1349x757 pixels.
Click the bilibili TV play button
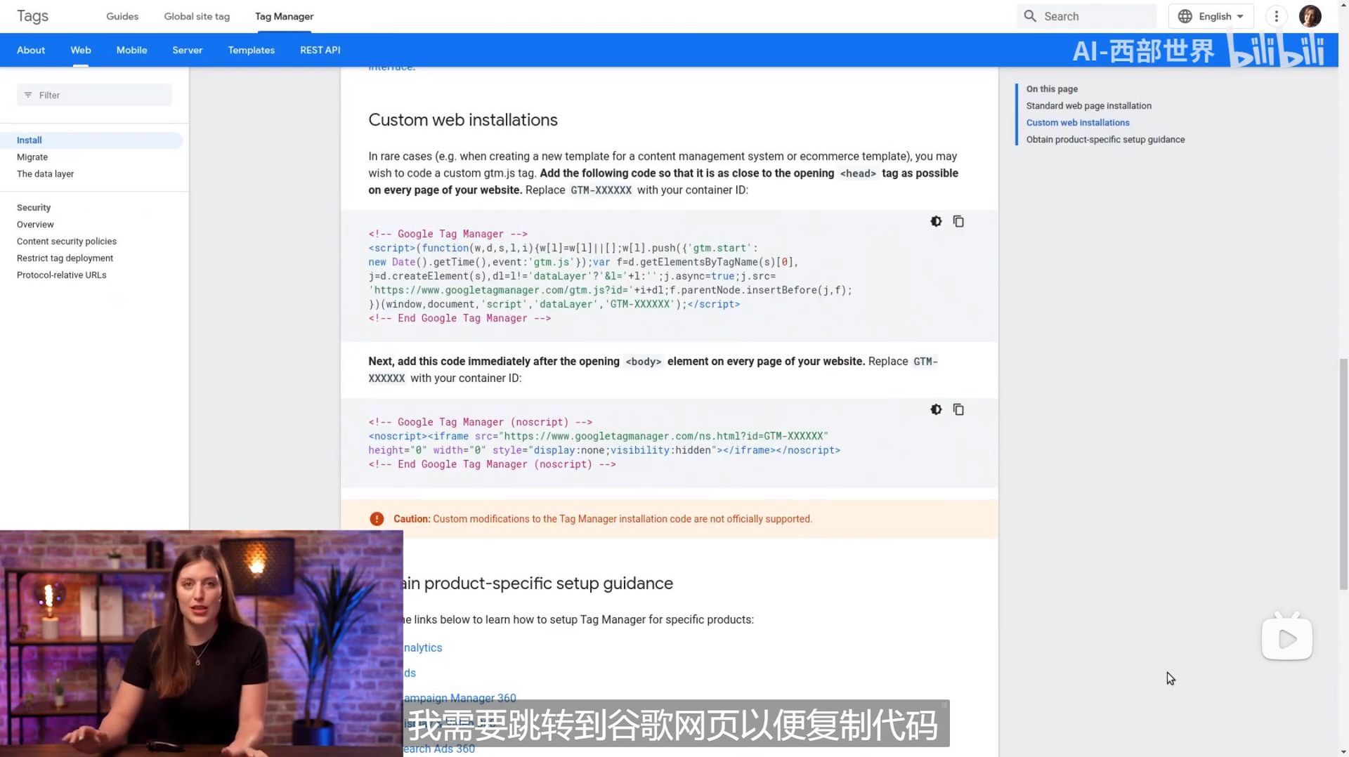[x=1287, y=638]
